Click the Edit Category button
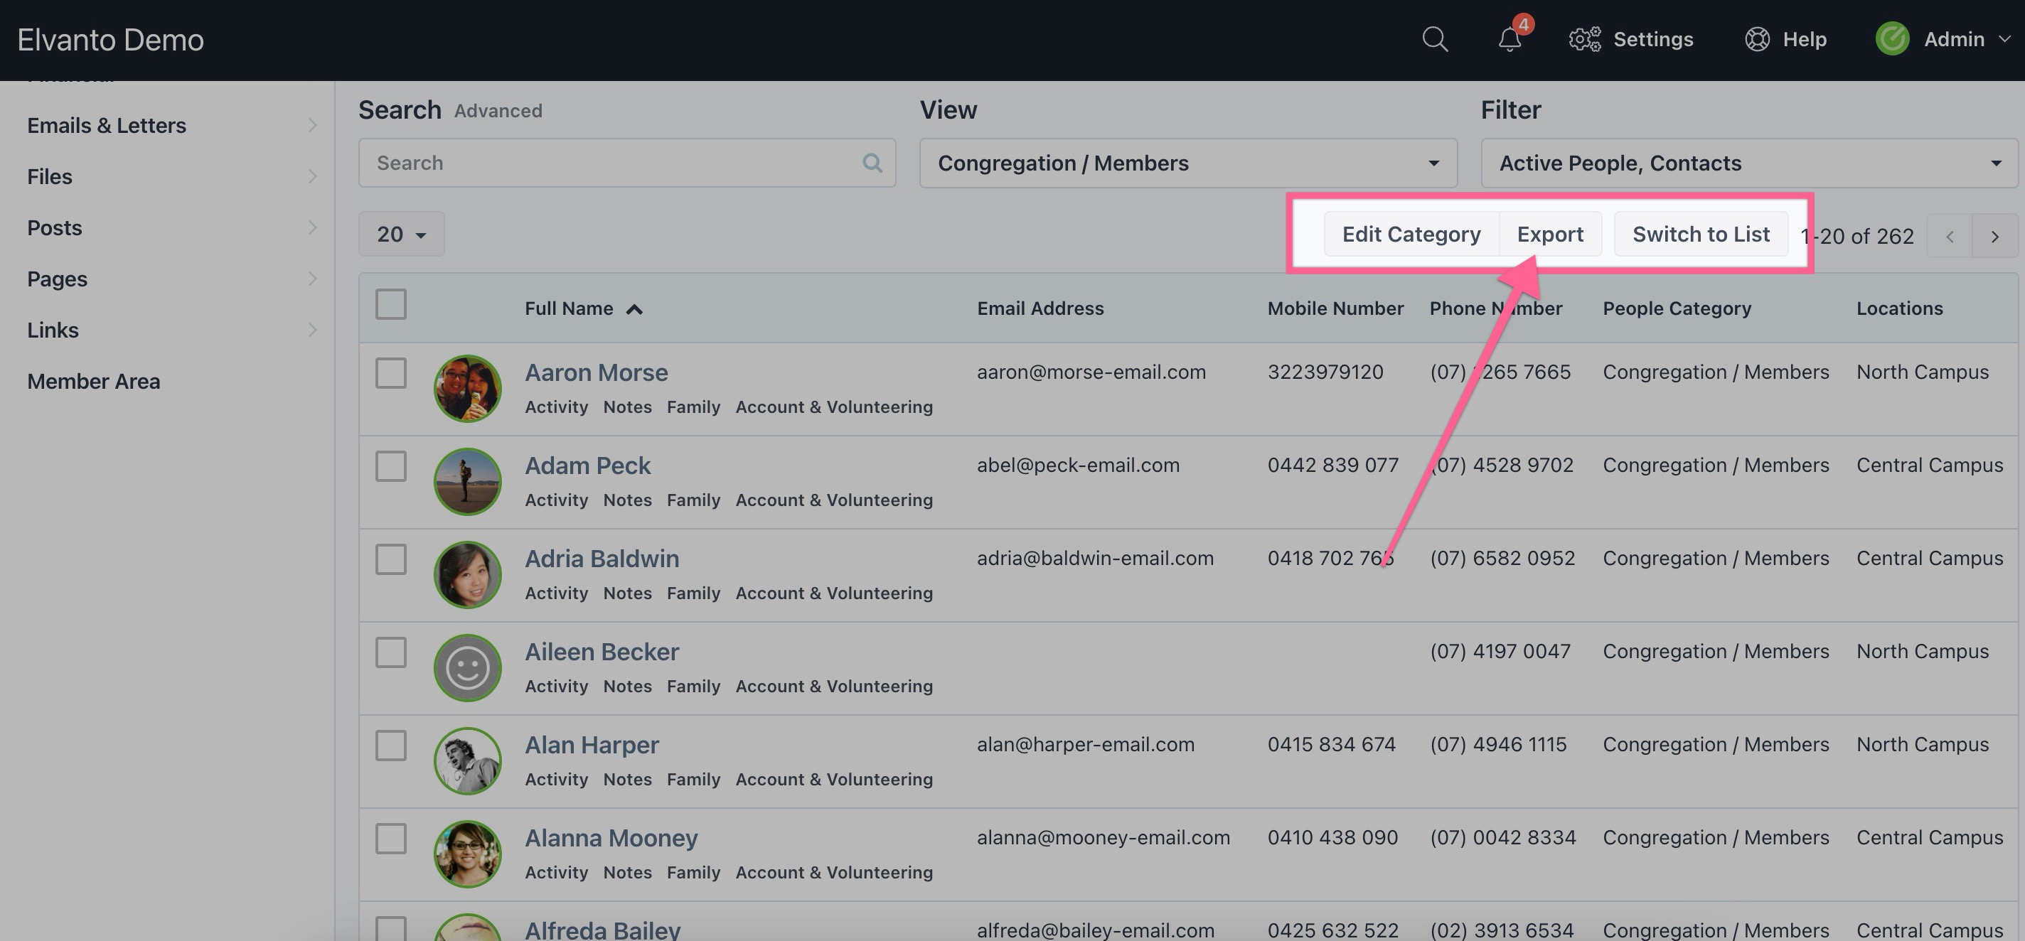The height and width of the screenshot is (941, 2025). pos(1411,234)
